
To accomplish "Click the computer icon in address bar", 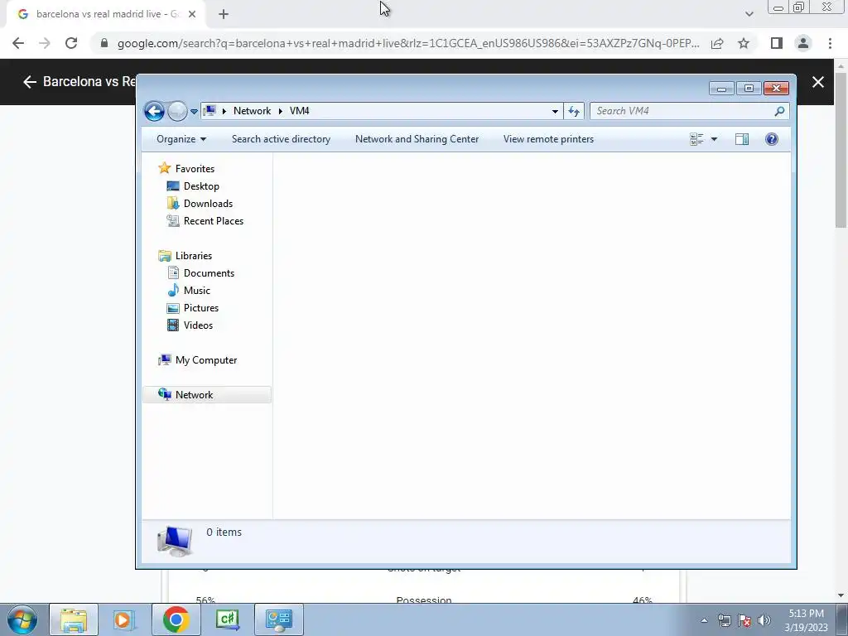I will (x=210, y=111).
